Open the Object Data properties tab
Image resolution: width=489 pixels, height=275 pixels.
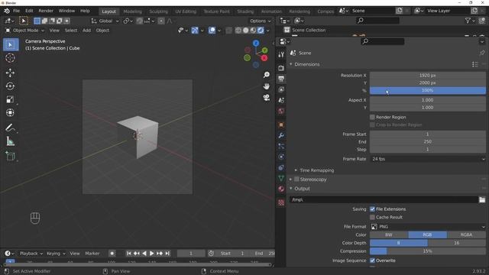coord(281,178)
